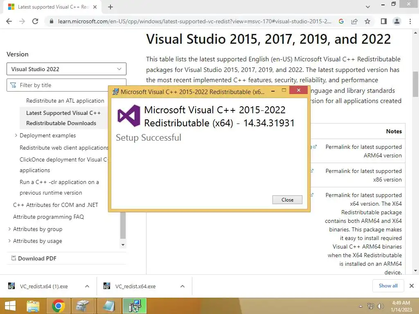Viewport: 419px width, 314px height.
Task: Click Permalink for latest supported ARM64 version
Action: pos(363,151)
